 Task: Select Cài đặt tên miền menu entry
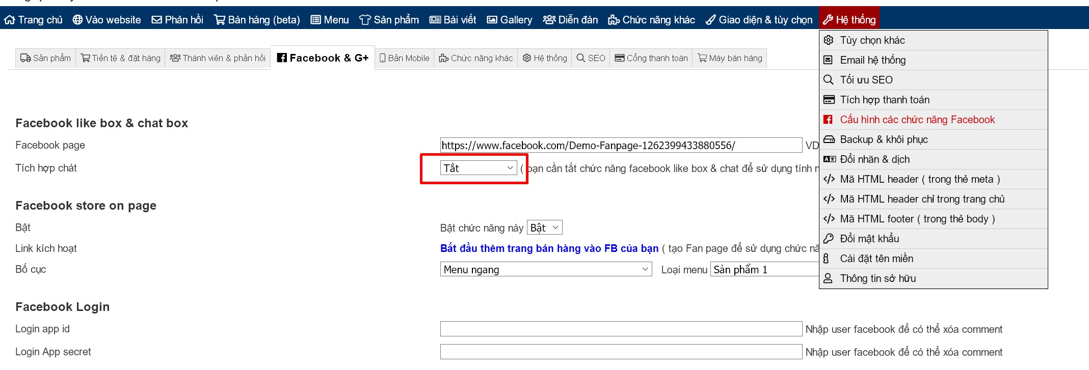click(933, 259)
